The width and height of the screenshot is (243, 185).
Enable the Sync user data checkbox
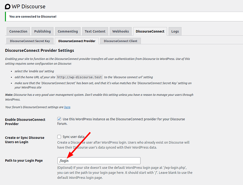point(59,137)
